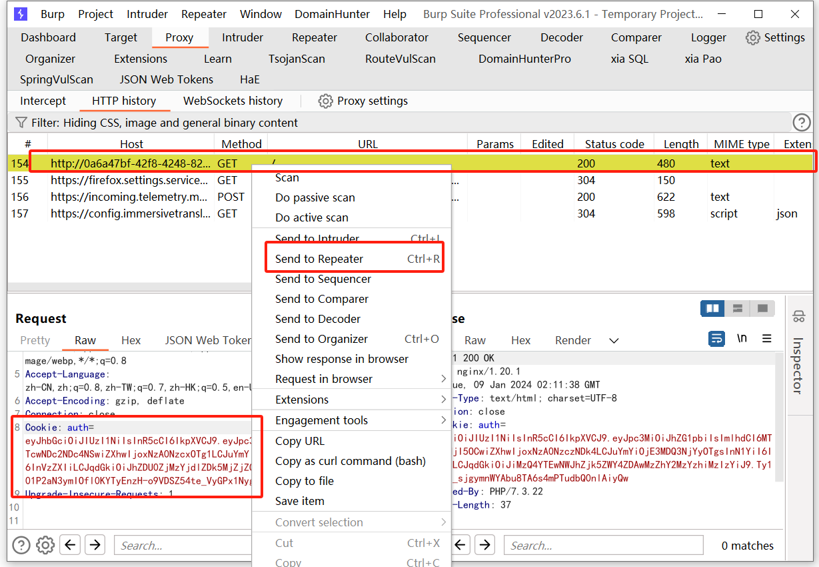Toggle response word wrap icon
Image resolution: width=819 pixels, height=567 pixels.
(x=716, y=339)
